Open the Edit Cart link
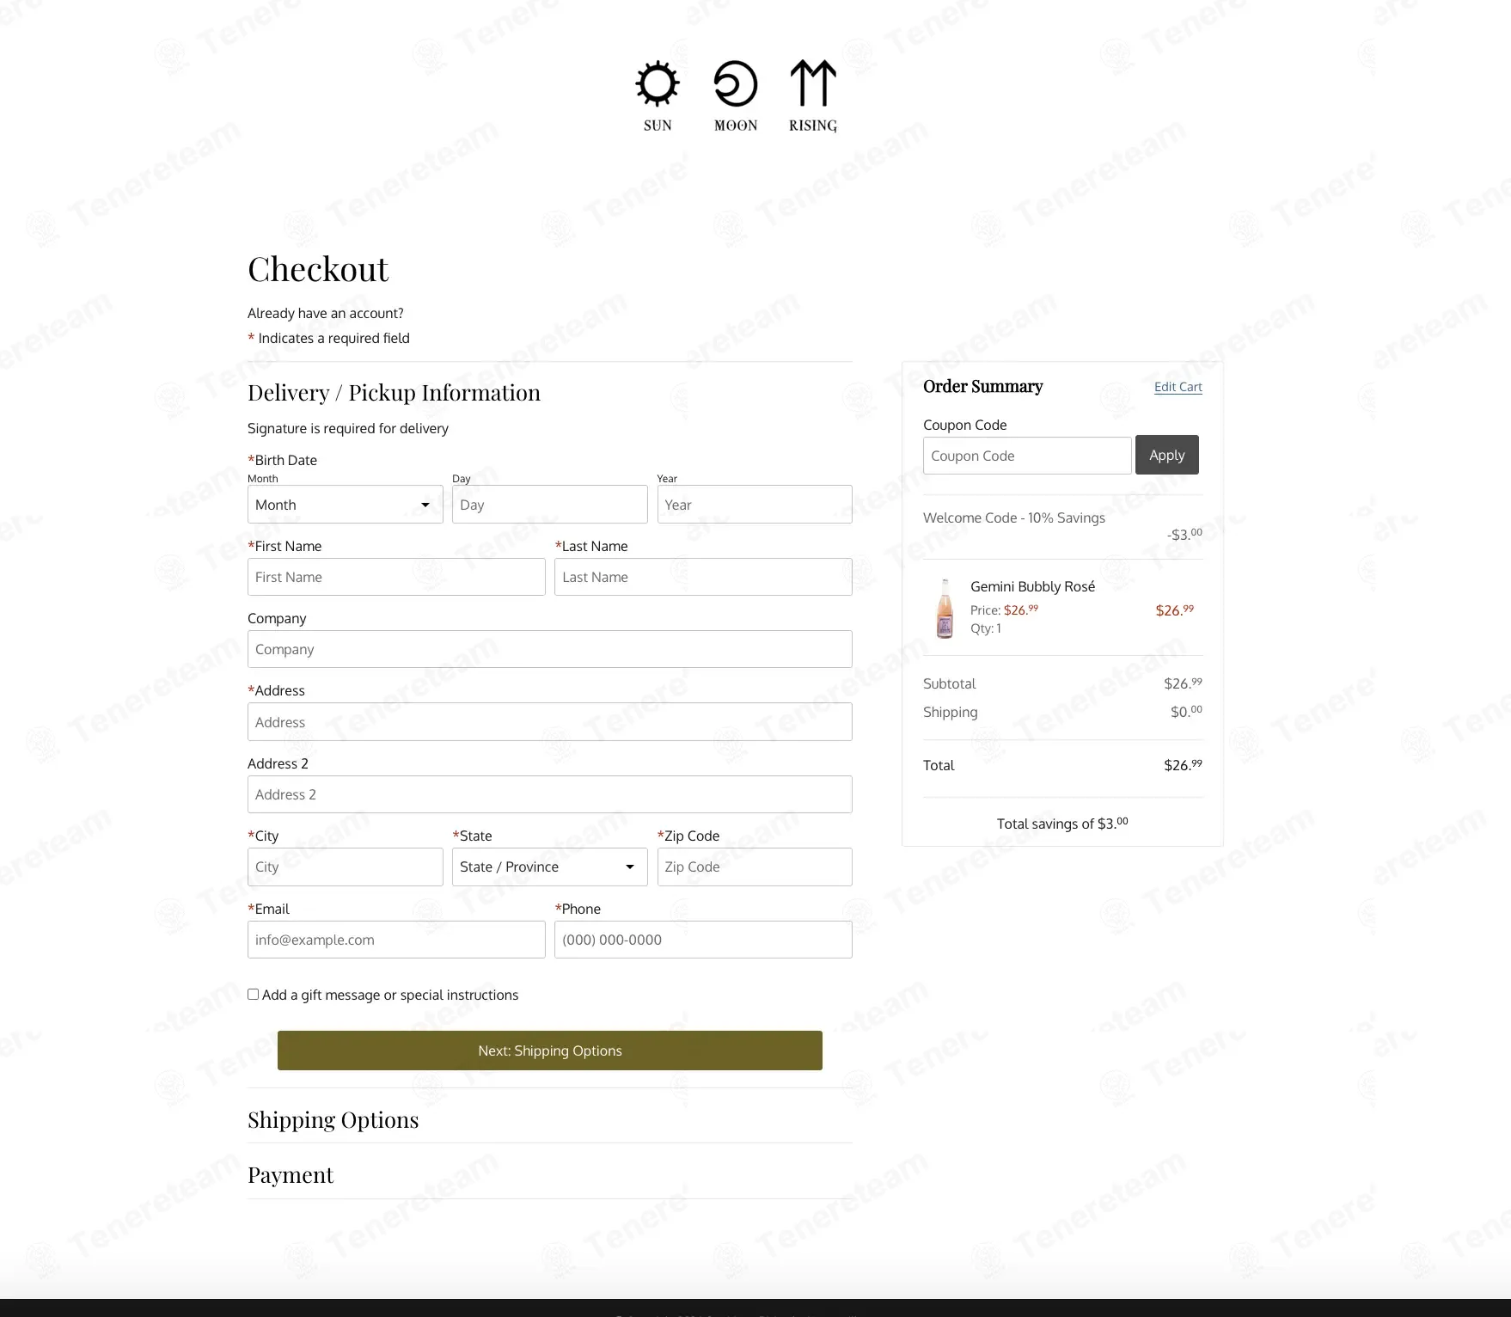 [x=1178, y=387]
